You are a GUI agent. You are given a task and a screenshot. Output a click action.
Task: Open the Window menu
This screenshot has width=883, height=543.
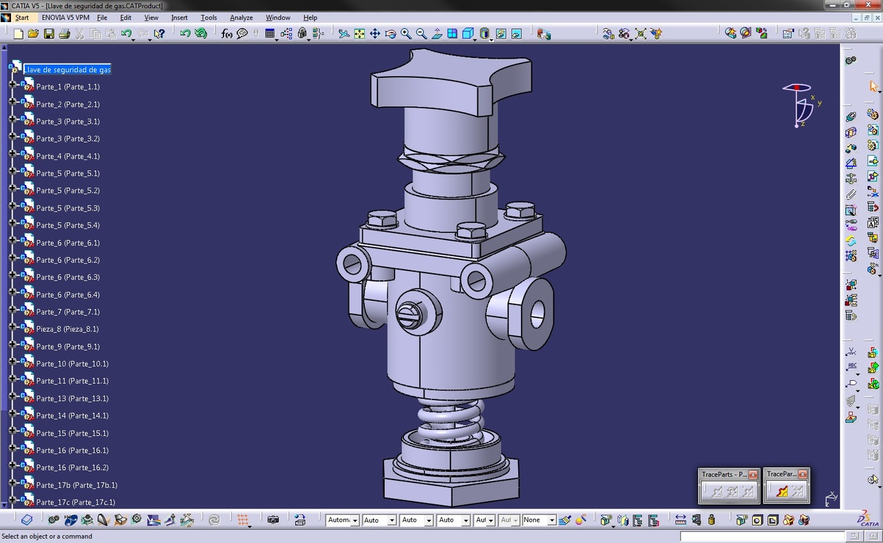click(x=278, y=17)
